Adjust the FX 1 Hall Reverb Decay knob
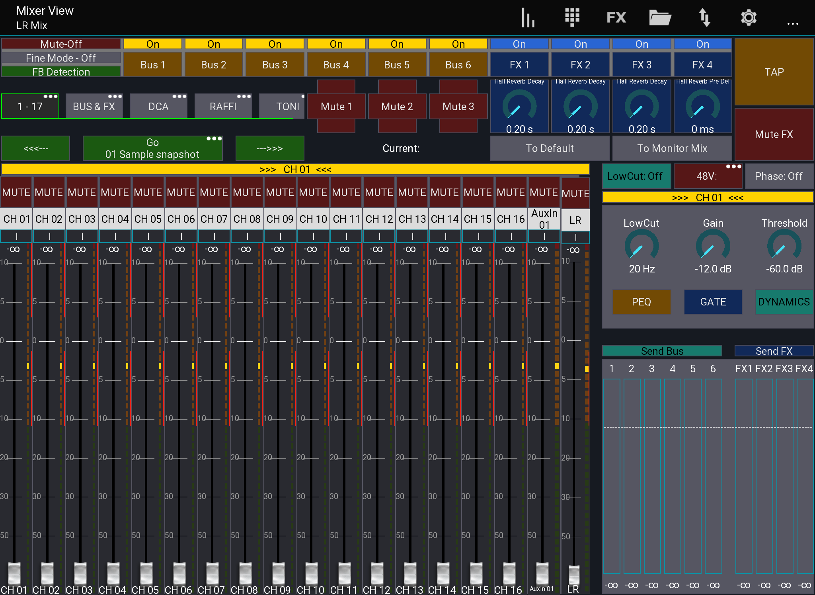The width and height of the screenshot is (815, 595). 519,105
